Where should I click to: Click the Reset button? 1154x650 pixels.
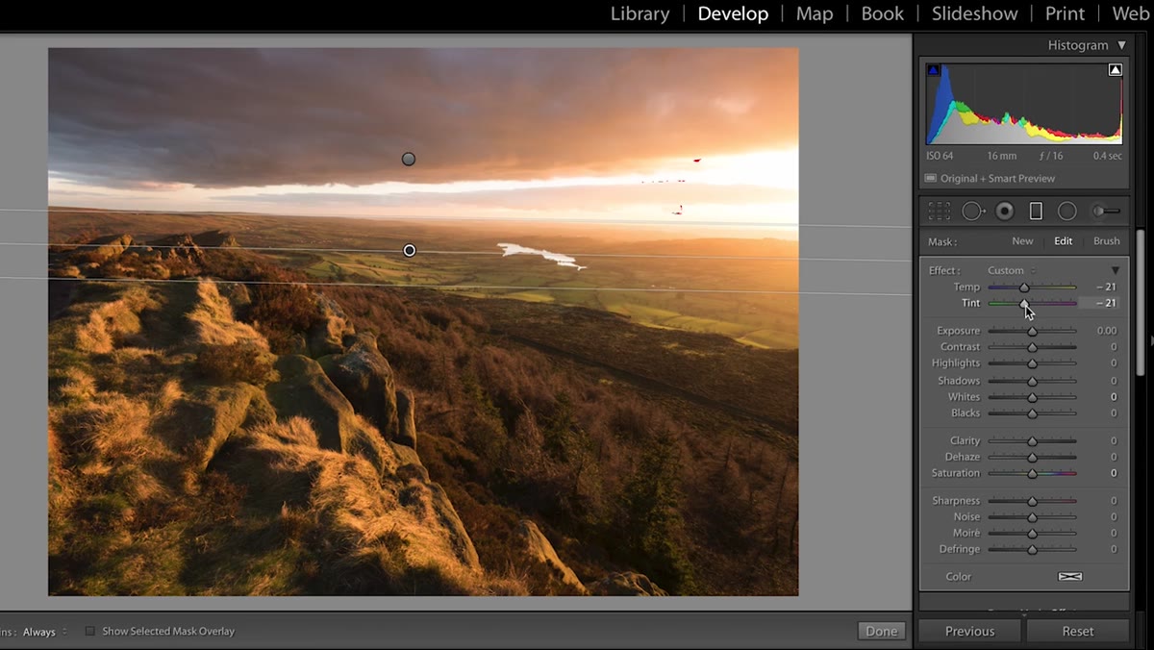(x=1077, y=631)
